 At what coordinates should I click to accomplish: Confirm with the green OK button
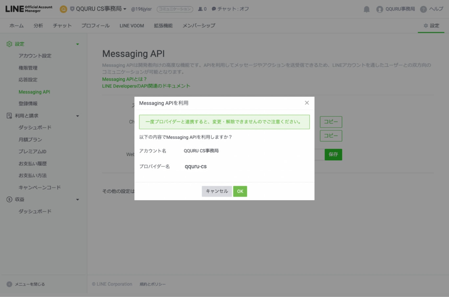point(240,191)
